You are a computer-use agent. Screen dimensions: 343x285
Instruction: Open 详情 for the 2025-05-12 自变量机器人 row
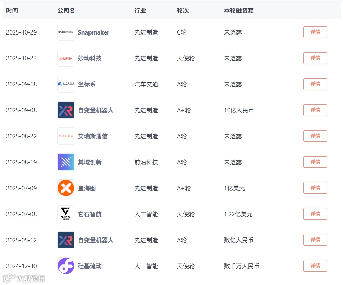coord(315,240)
